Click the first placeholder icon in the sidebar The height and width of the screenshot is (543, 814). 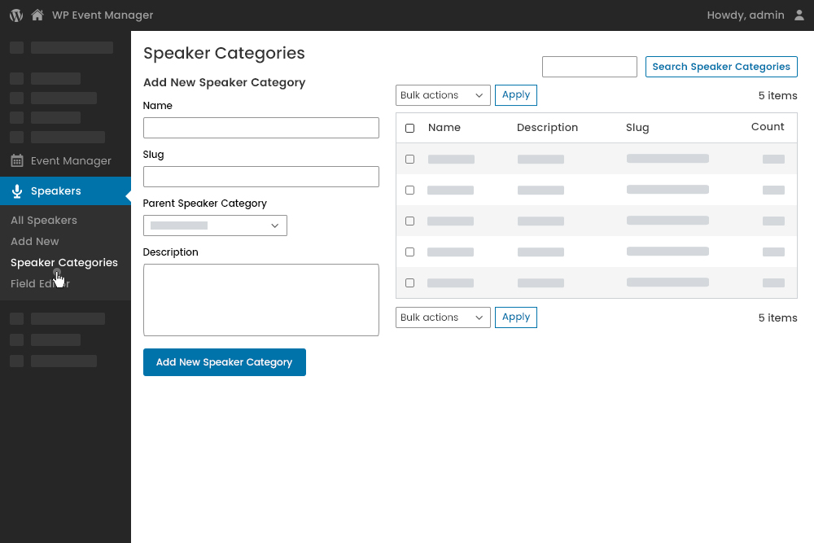click(x=16, y=47)
